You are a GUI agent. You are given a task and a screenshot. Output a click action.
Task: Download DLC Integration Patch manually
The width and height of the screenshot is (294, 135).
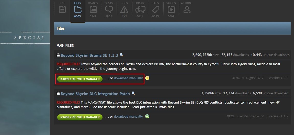pos(128,116)
